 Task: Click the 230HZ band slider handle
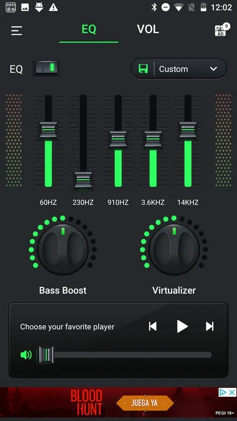83,180
